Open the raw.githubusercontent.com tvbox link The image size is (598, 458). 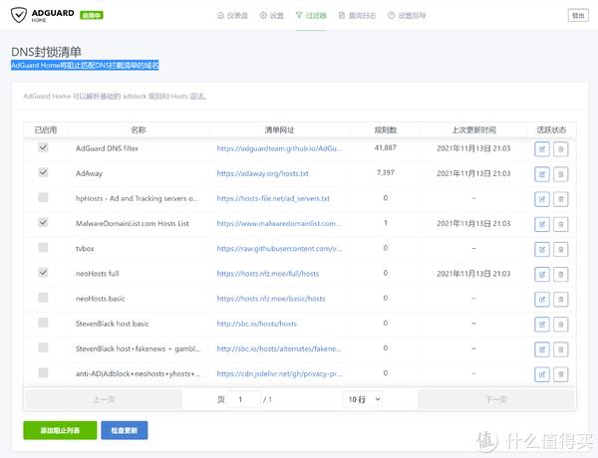tap(279, 249)
